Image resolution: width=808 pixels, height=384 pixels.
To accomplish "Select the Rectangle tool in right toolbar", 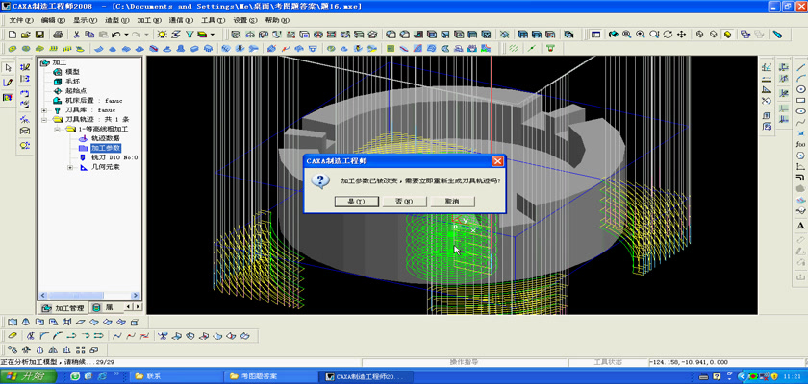I will 800,100.
